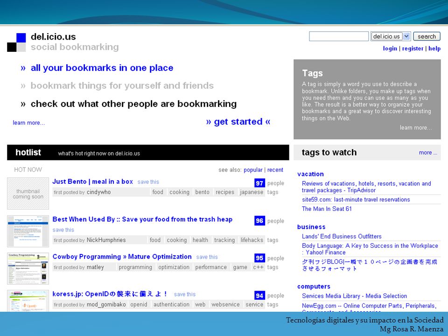Click the 96 people count badge

coord(259,221)
